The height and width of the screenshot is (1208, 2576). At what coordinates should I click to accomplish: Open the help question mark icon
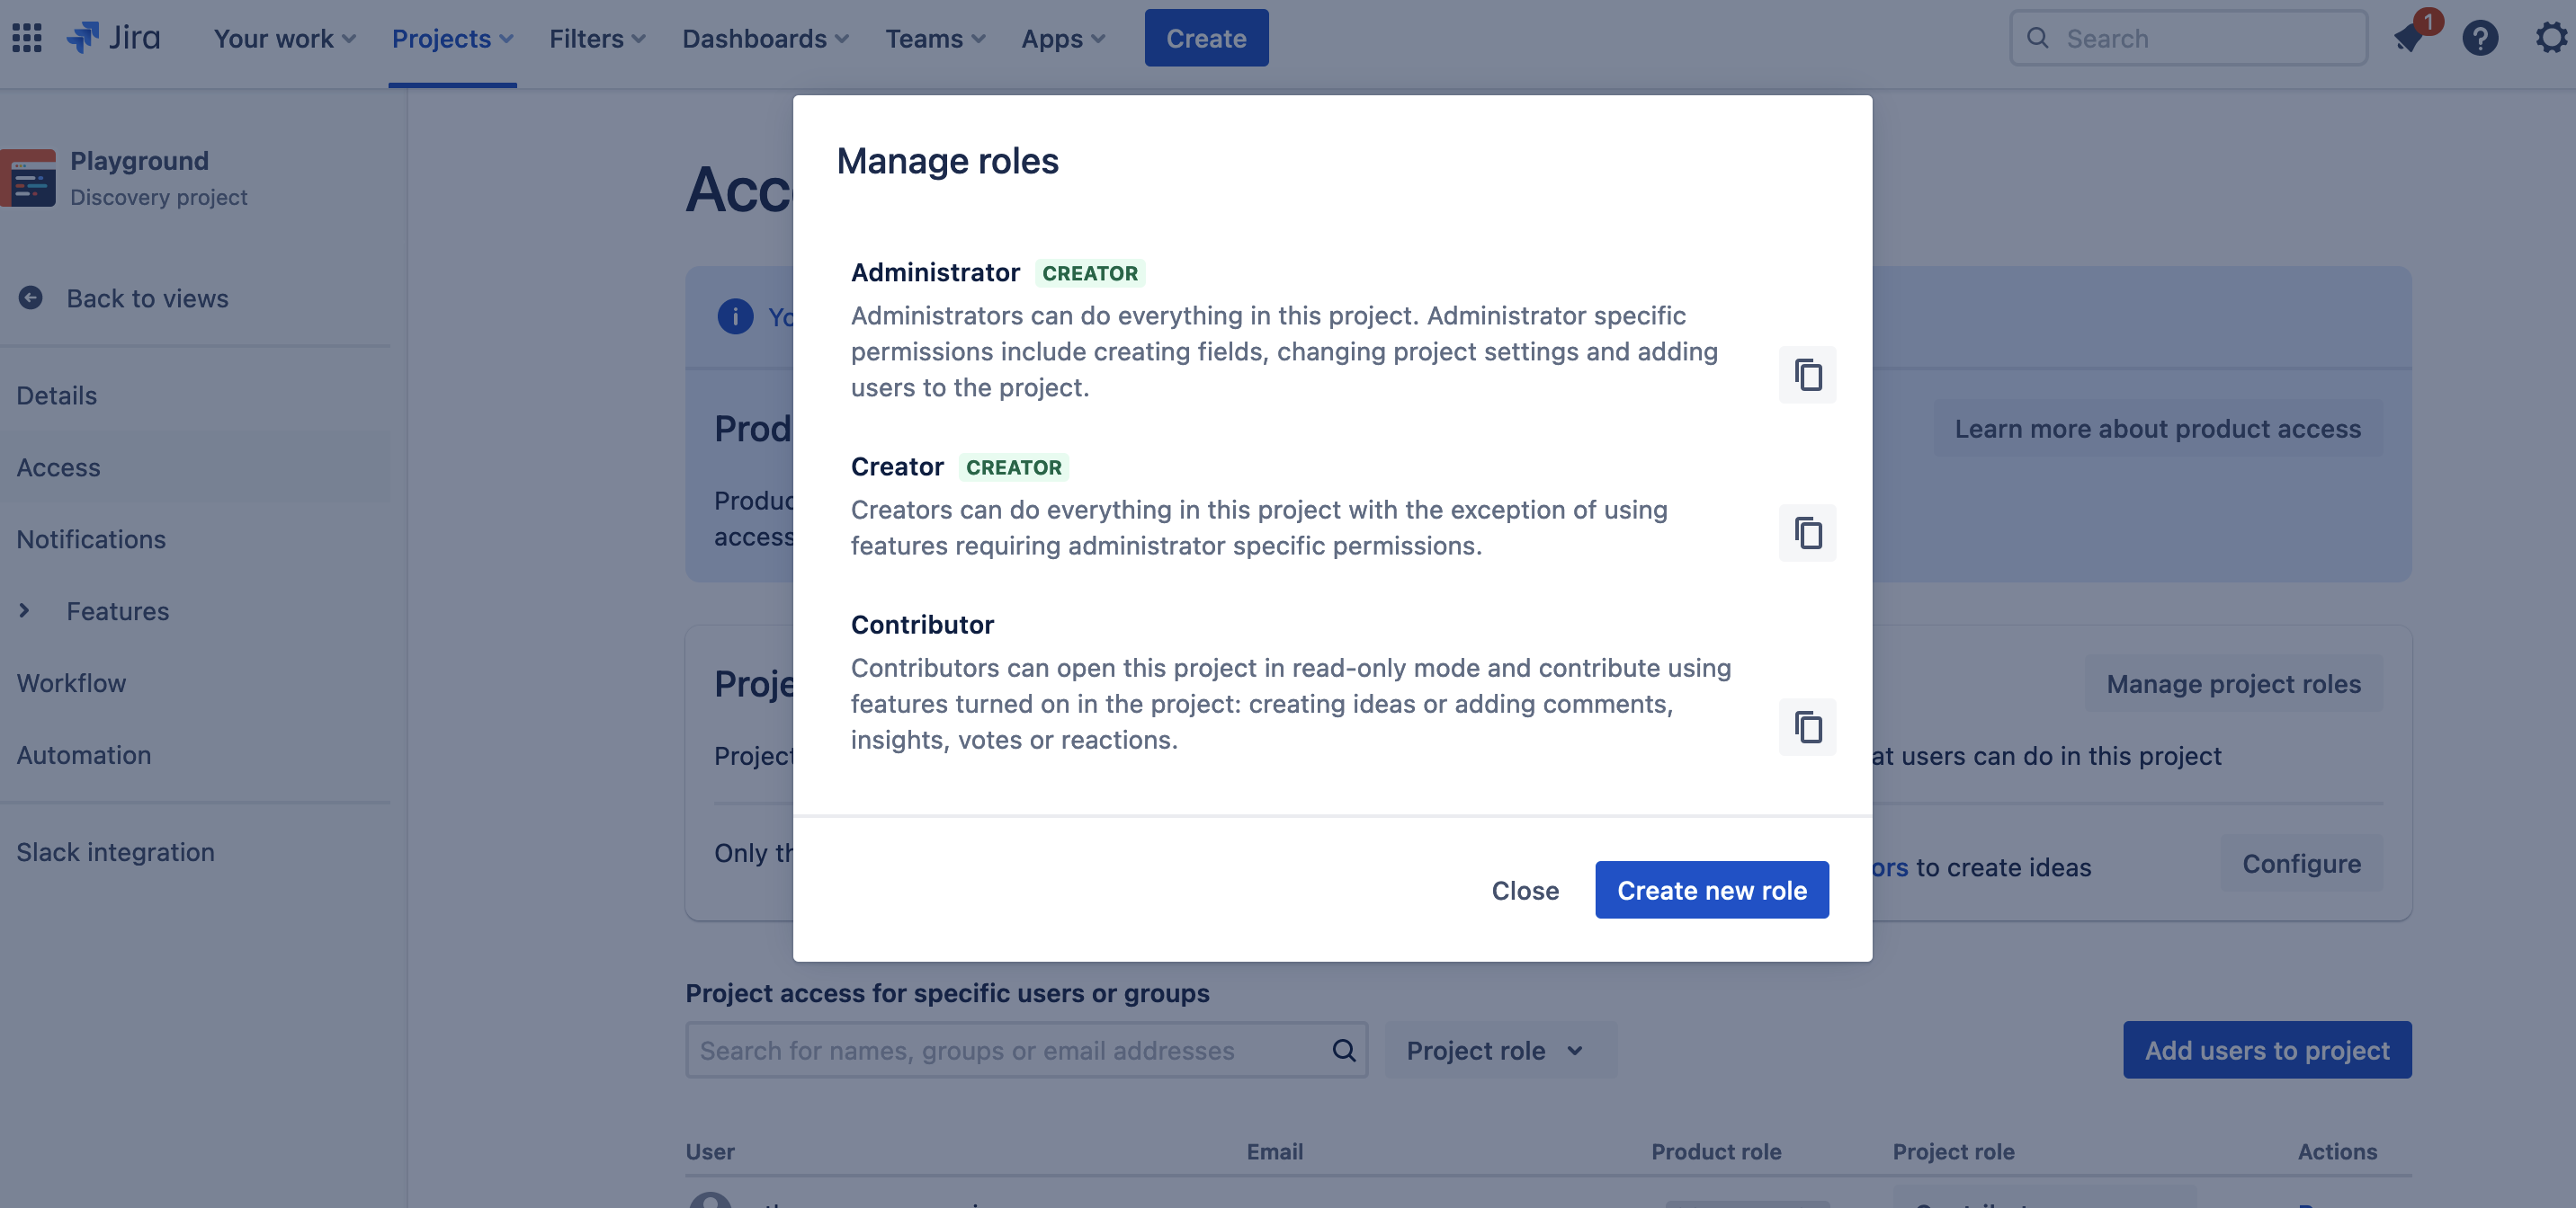tap(2481, 37)
